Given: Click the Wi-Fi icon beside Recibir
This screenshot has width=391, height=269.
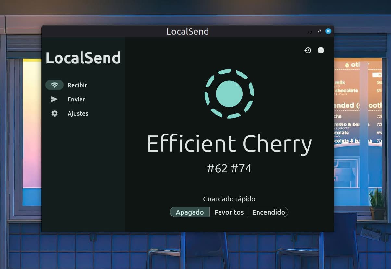Looking at the screenshot, I should pyautogui.click(x=55, y=85).
